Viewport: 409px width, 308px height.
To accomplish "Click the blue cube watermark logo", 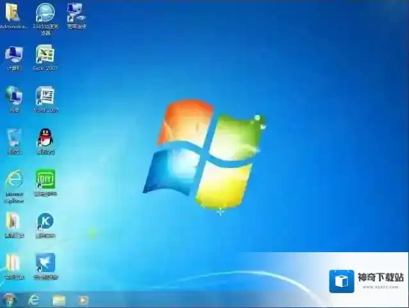I will 342,280.
